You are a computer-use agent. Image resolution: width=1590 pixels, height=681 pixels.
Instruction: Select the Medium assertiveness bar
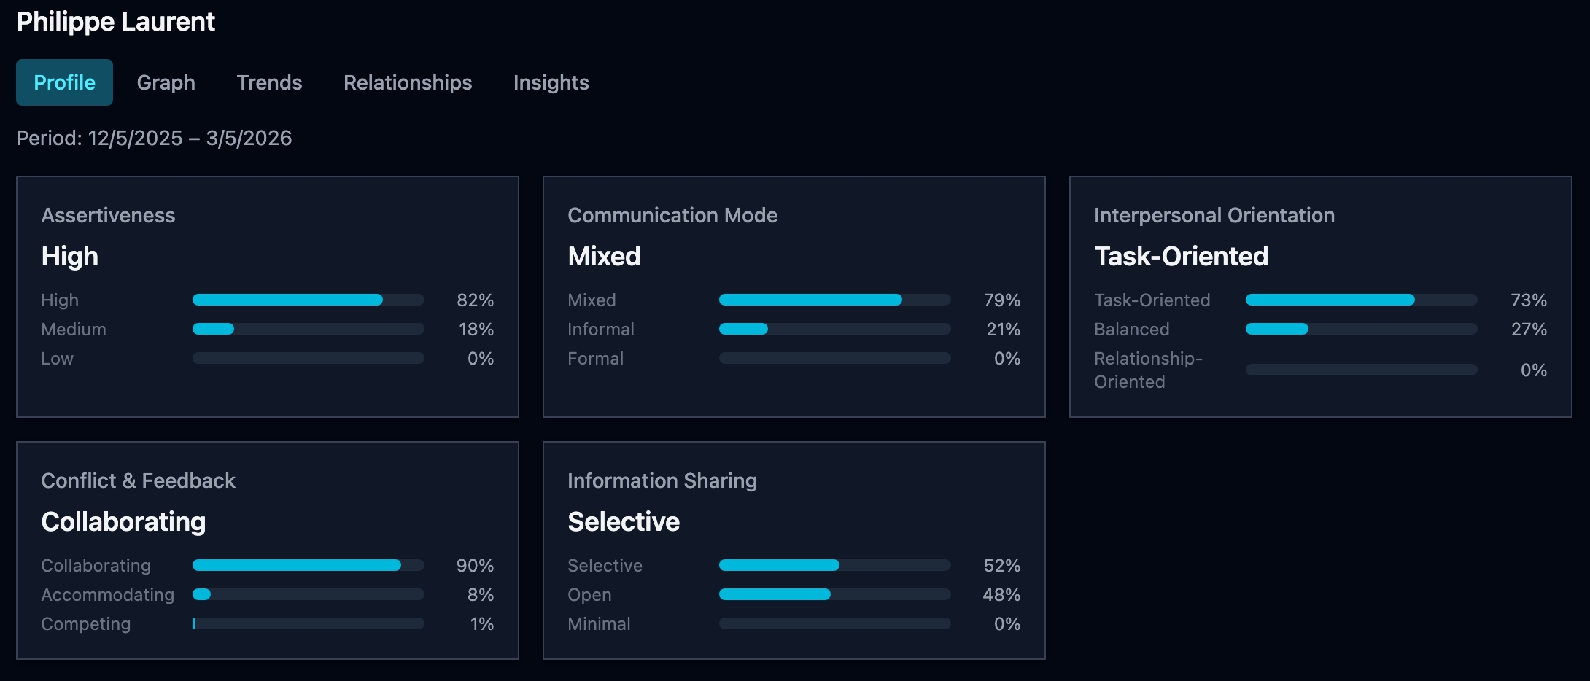point(307,329)
